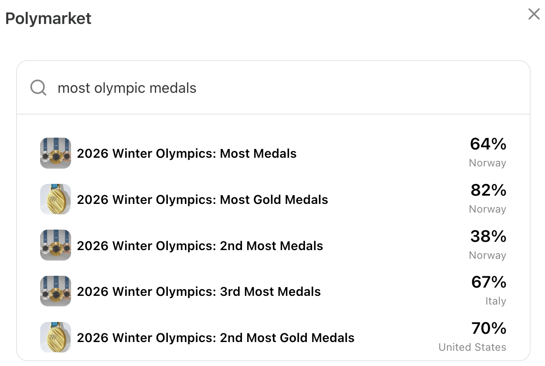
Task: Open the Most Gold Medals market
Action: [x=203, y=200]
